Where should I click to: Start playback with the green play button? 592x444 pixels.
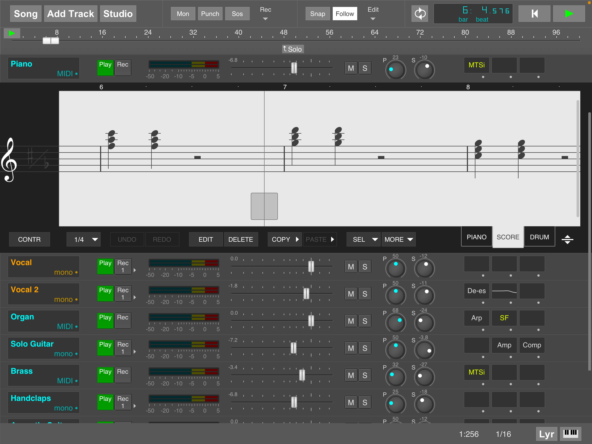(x=569, y=14)
